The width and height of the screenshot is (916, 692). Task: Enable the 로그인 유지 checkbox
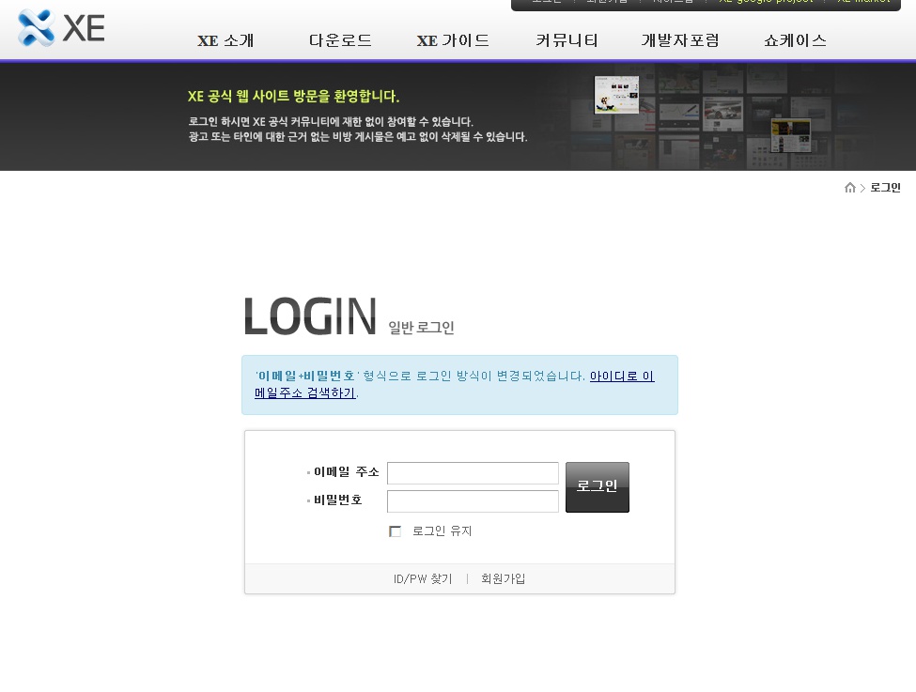[x=396, y=531]
